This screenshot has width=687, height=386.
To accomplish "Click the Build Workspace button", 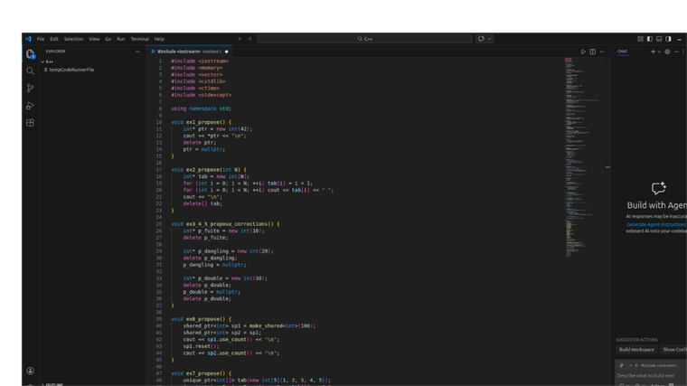I will [x=636, y=349].
